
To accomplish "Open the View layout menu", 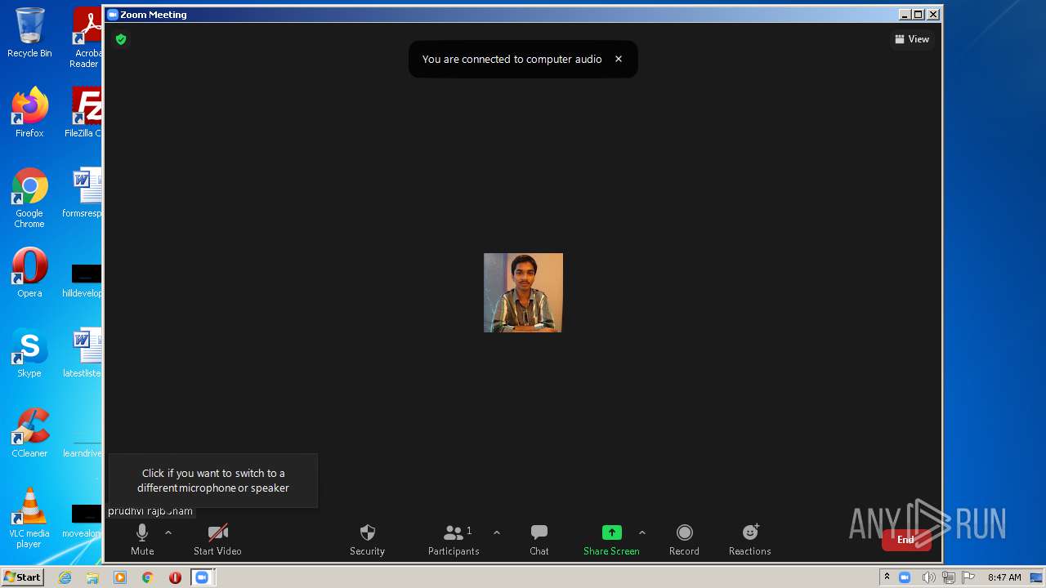I will coord(912,39).
